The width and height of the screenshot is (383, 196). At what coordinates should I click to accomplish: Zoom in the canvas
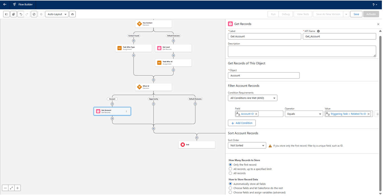coord(17,188)
